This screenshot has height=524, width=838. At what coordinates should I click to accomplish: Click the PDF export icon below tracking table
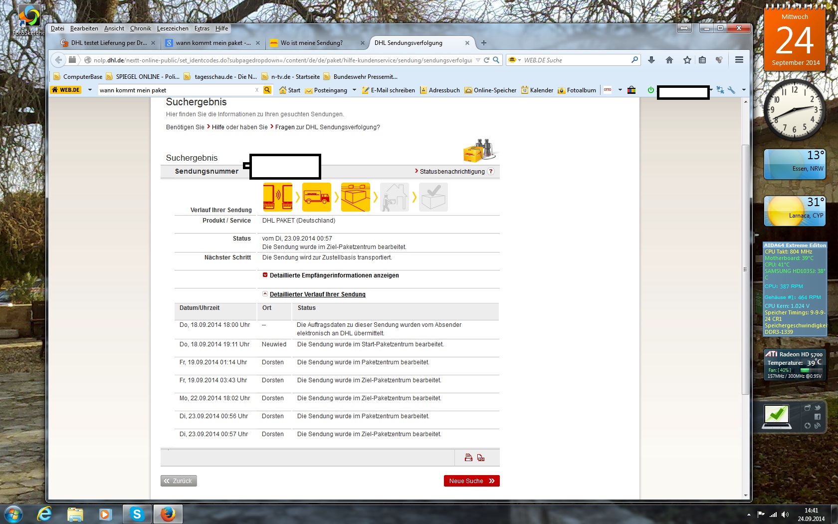tap(481, 458)
